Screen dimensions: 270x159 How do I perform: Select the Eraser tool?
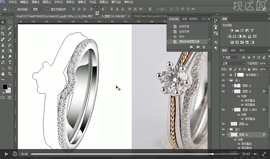point(3,51)
